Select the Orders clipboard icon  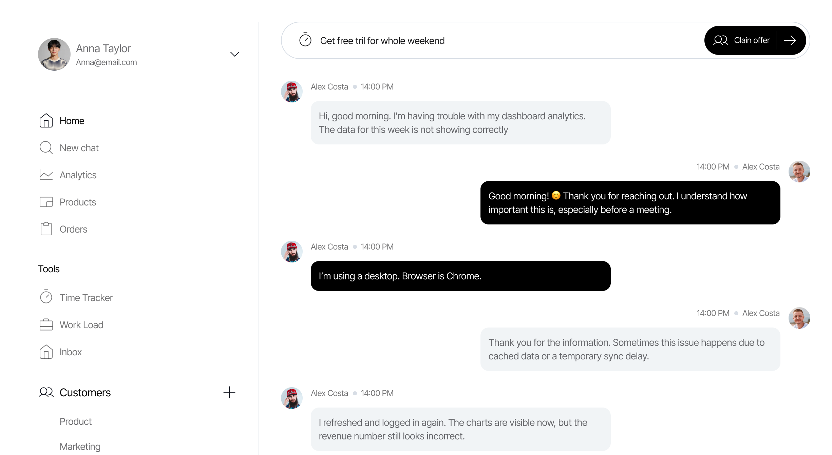pyautogui.click(x=46, y=229)
